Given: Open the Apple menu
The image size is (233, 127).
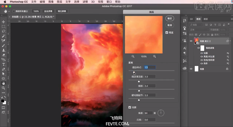Looking at the screenshot, I should pyautogui.click(x=5, y=2).
